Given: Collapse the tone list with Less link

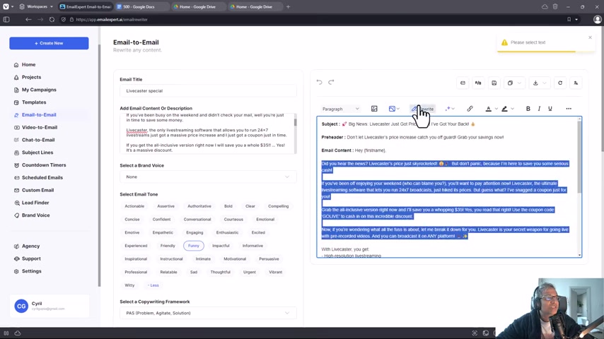Looking at the screenshot, I should [153, 285].
